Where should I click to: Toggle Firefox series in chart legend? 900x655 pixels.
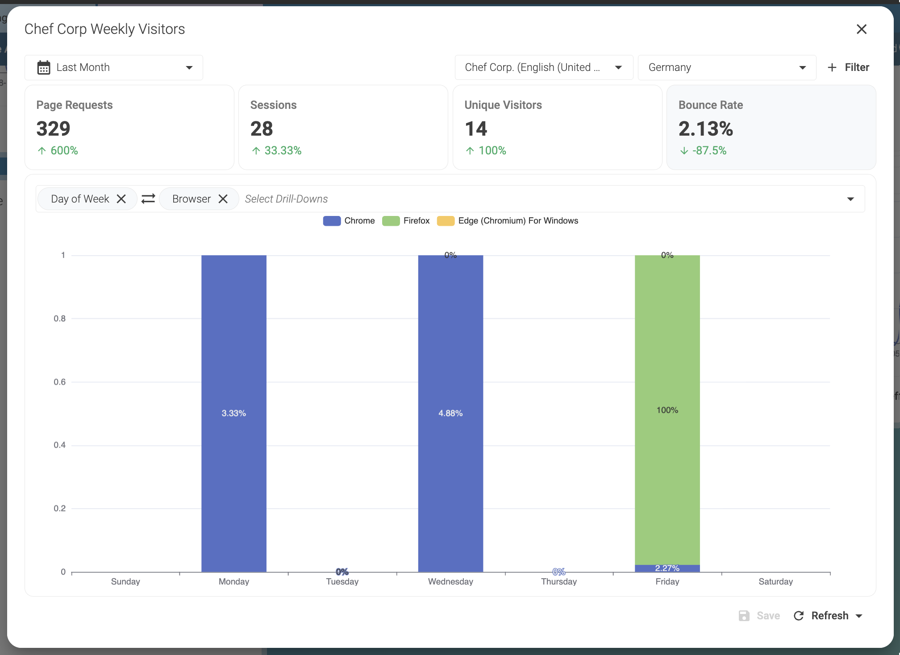[x=405, y=221]
